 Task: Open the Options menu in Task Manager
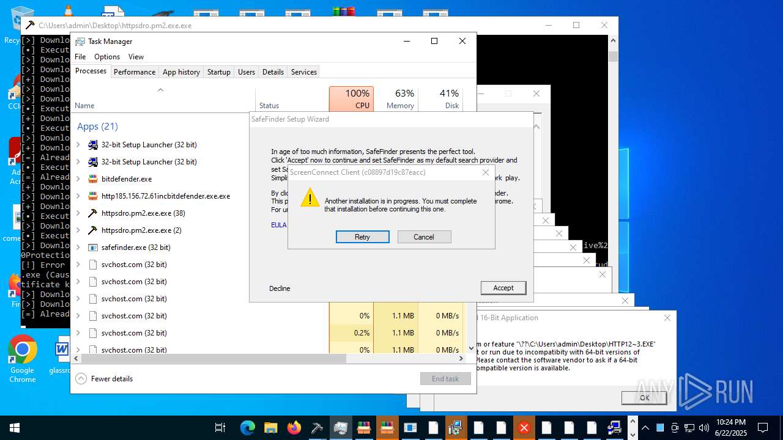pos(107,57)
